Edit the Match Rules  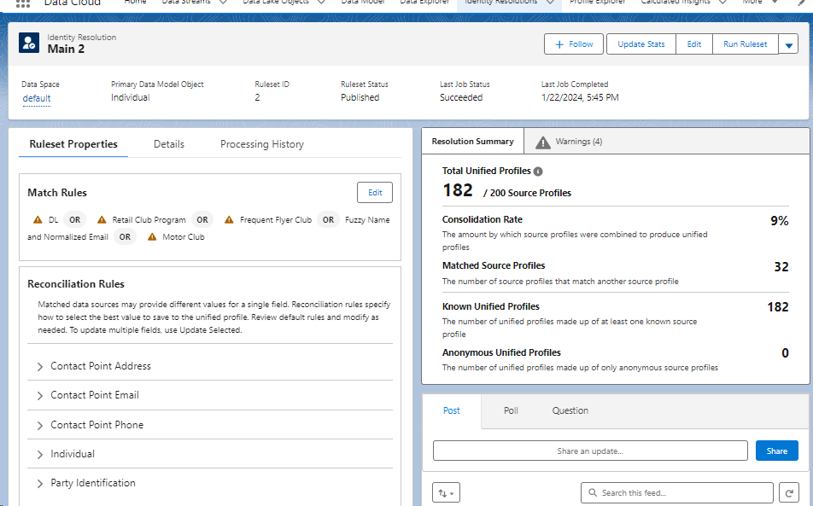[x=375, y=193]
